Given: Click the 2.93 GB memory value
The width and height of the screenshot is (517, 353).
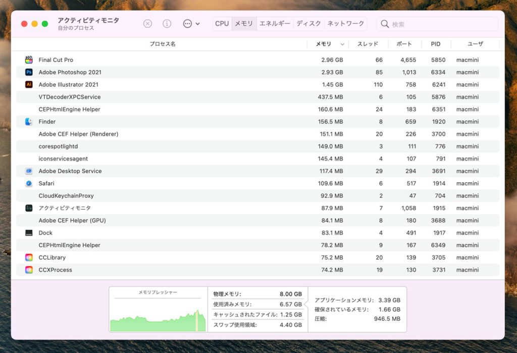Looking at the screenshot, I should 332,72.
